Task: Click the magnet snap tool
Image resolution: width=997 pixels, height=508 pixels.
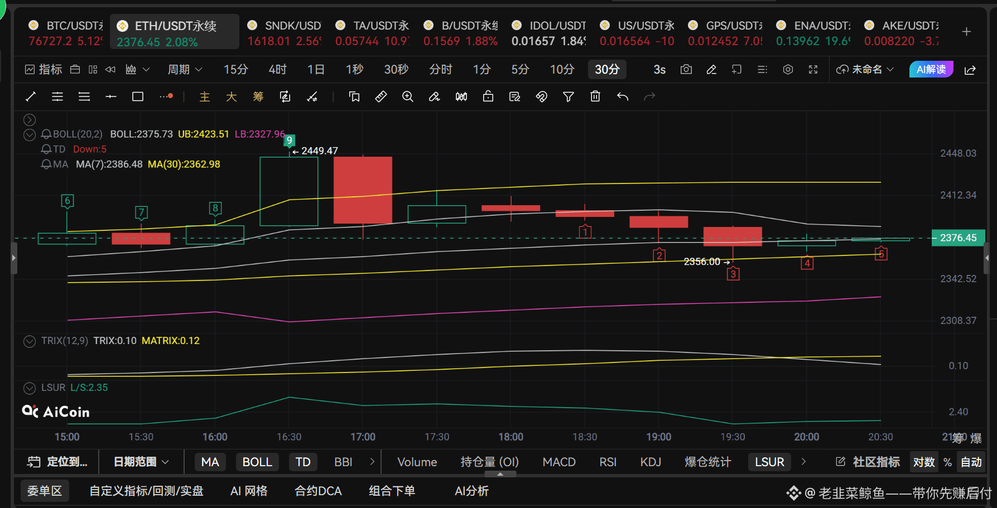Action: [x=542, y=97]
